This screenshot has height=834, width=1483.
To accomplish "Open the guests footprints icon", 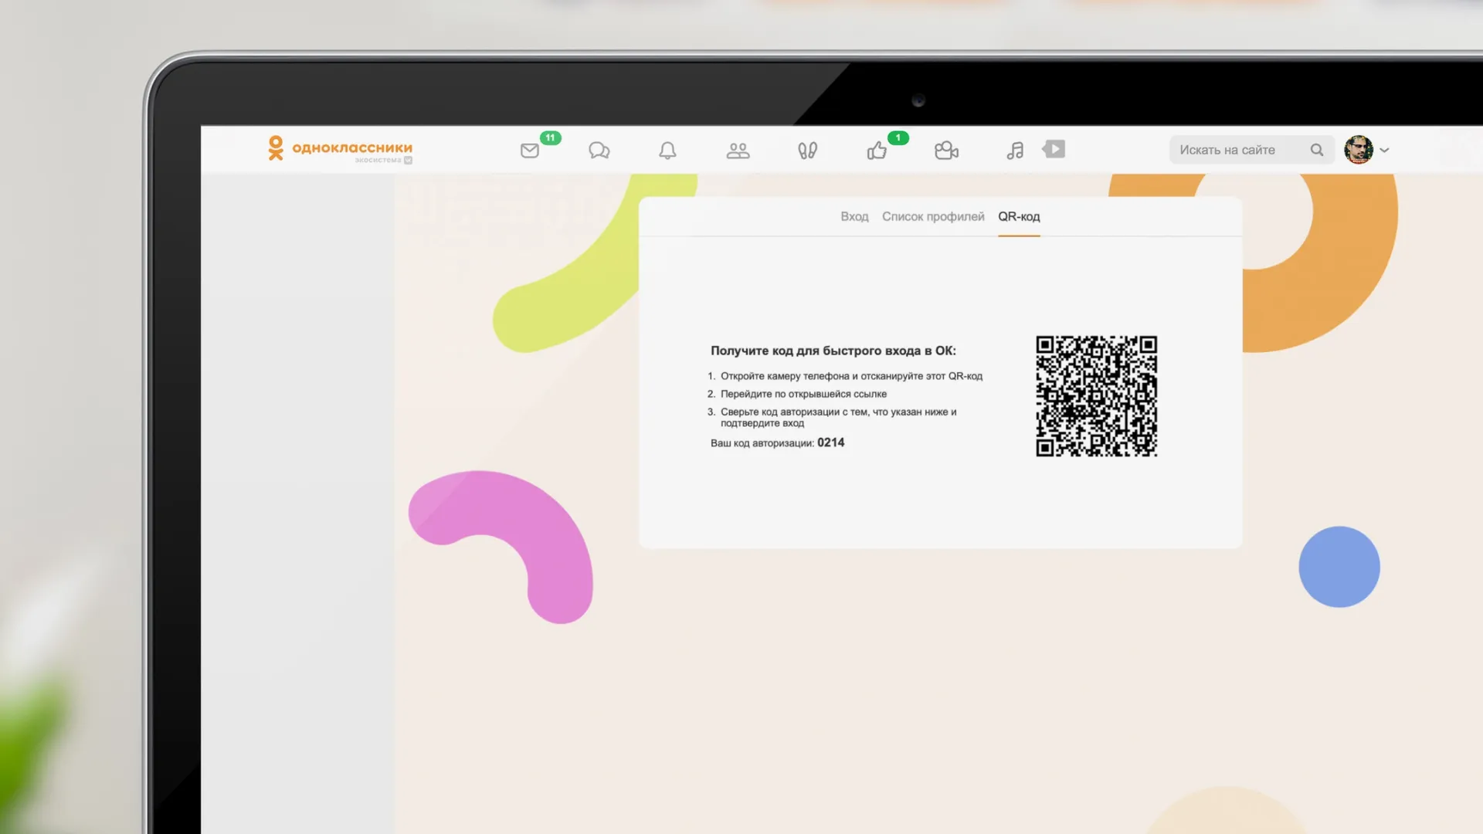I will (808, 151).
